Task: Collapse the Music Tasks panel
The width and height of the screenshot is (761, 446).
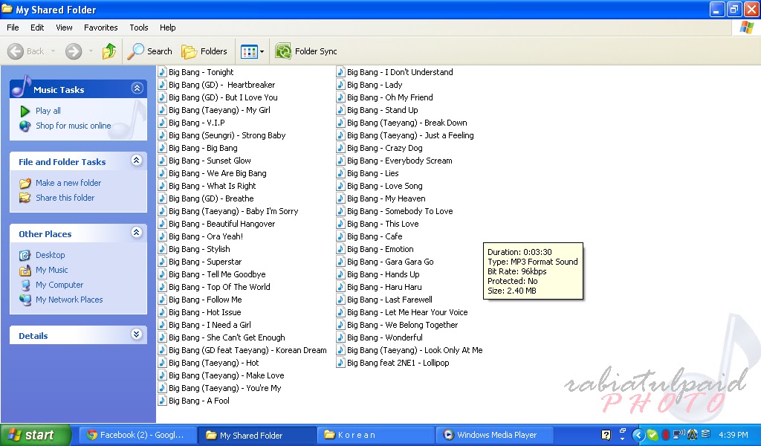Action: coord(137,88)
